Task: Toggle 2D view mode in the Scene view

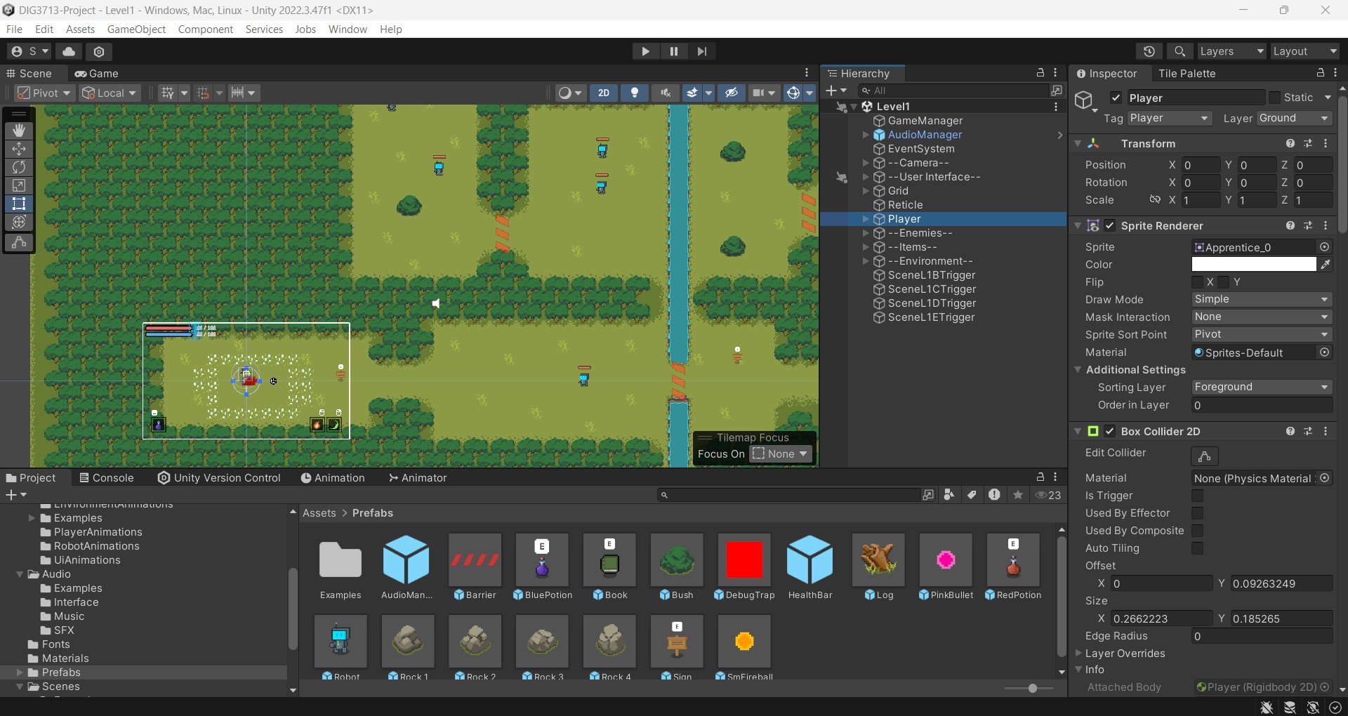Action: coord(603,93)
